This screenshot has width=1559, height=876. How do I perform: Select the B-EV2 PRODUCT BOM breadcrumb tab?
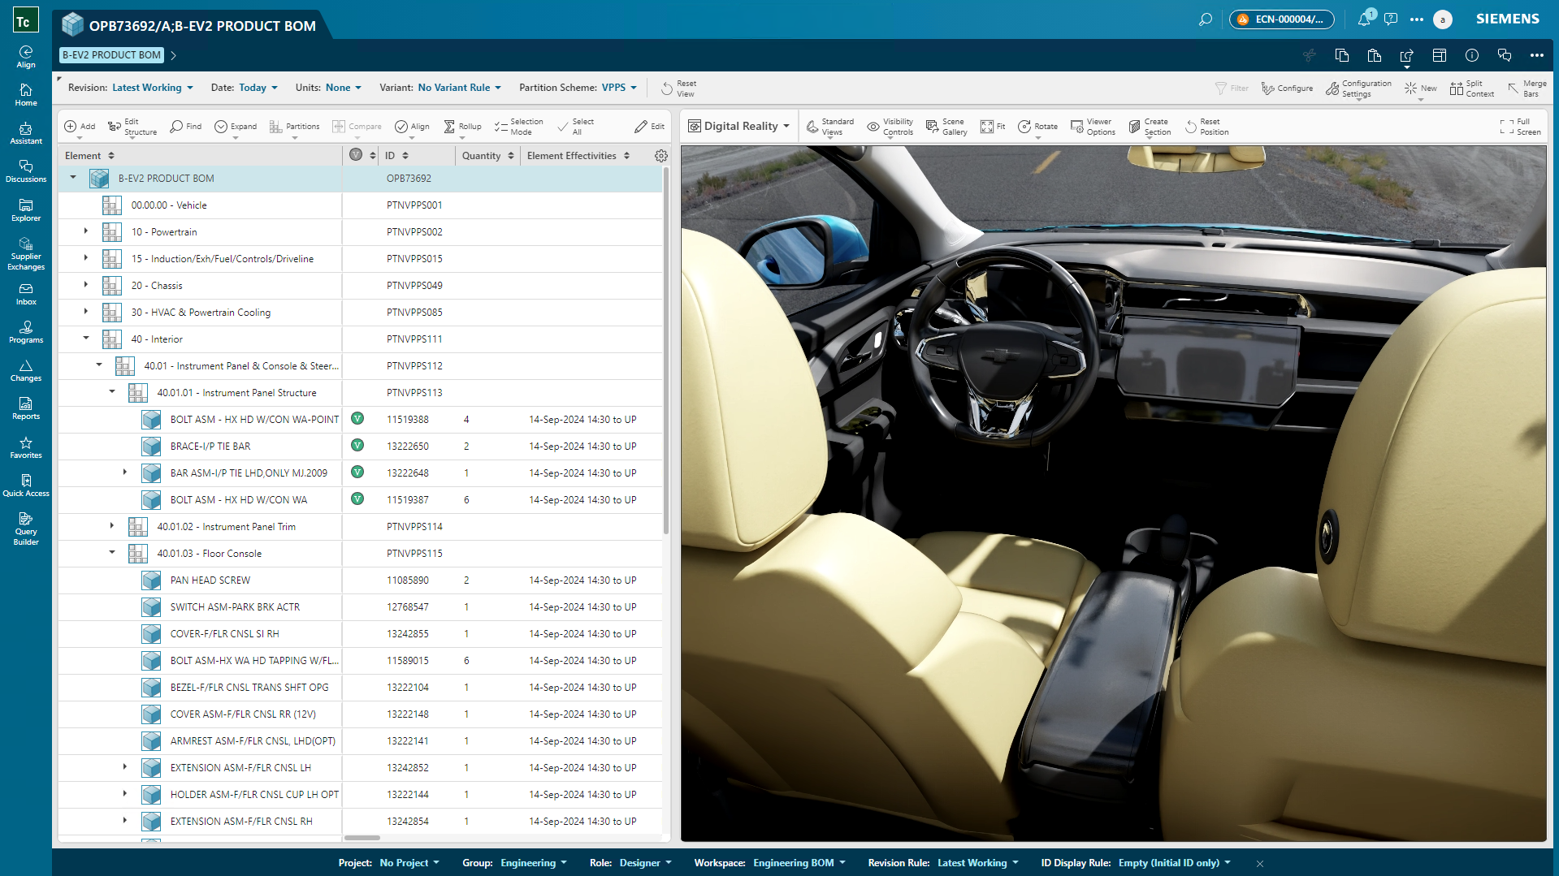(x=111, y=55)
